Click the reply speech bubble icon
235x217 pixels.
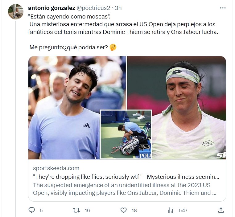point(31,210)
